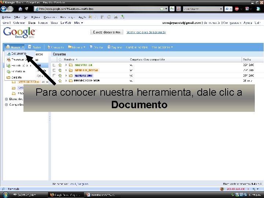Open the Nuevo dropdown button
This screenshot has width=264, height=198.
click(x=15, y=47)
